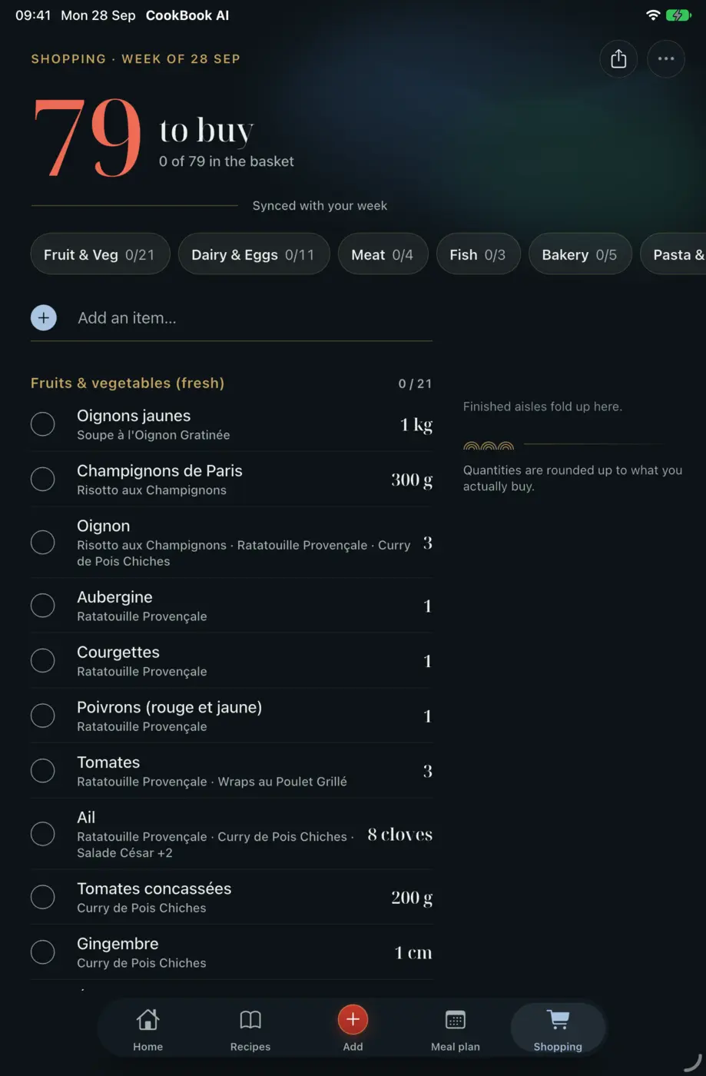Tap the large 79 to buy count
The width and height of the screenshot is (706, 1076).
pos(88,138)
